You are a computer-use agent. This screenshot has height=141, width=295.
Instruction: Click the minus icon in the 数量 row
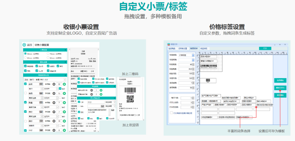[x=54, y=103]
